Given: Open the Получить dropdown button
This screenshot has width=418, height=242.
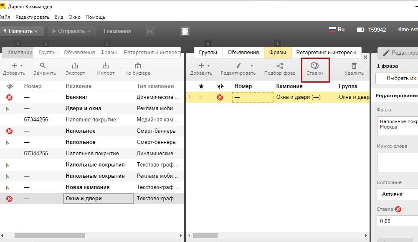Looking at the screenshot, I should pyautogui.click(x=21, y=31).
